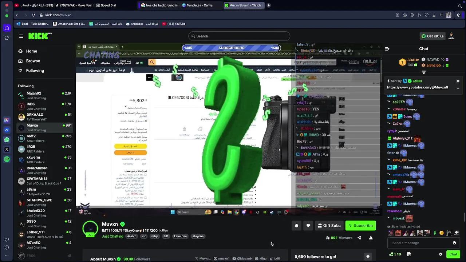Open the Kick hamburger sidebar menu
The image size is (466, 262).
tap(21, 36)
